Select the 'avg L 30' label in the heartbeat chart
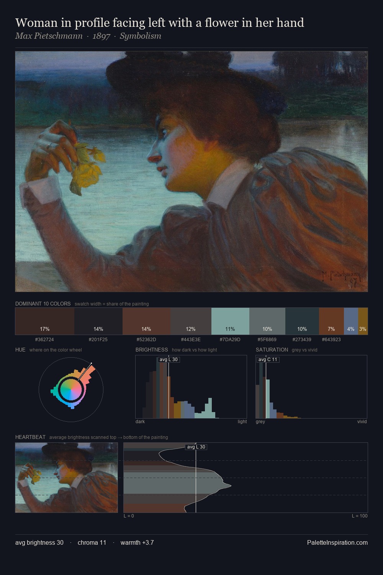The width and height of the screenshot is (383, 575). (x=196, y=447)
